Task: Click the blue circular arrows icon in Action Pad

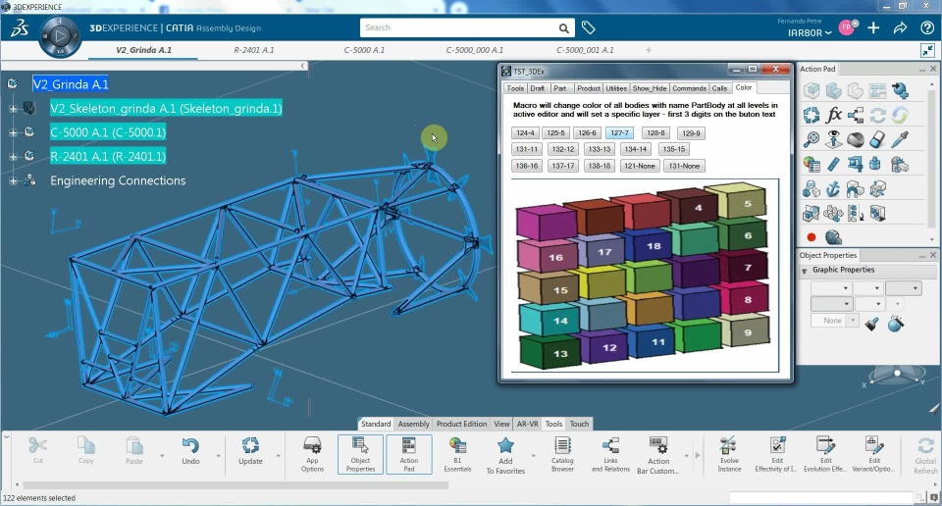Action: click(x=811, y=115)
